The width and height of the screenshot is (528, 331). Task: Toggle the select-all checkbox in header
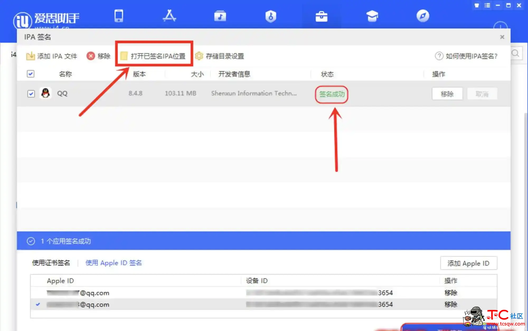pyautogui.click(x=31, y=74)
